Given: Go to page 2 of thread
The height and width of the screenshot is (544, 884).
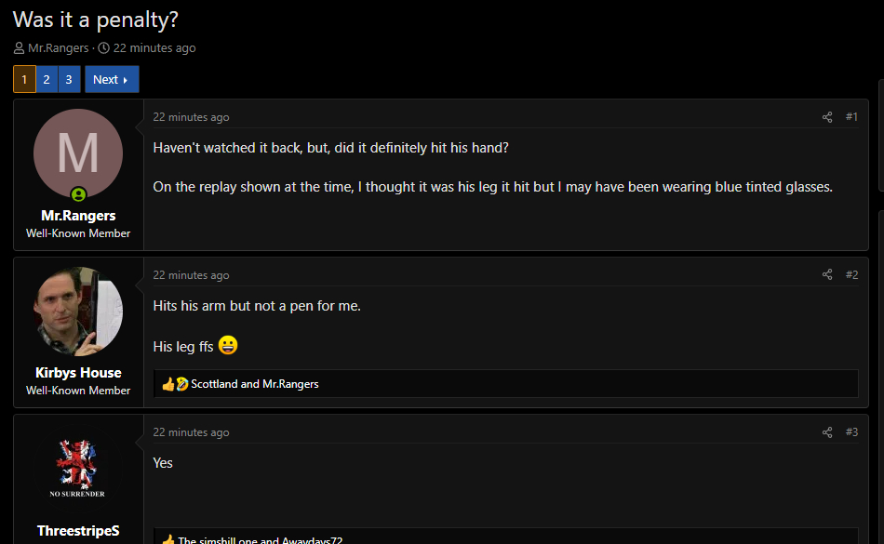Looking at the screenshot, I should (x=47, y=80).
